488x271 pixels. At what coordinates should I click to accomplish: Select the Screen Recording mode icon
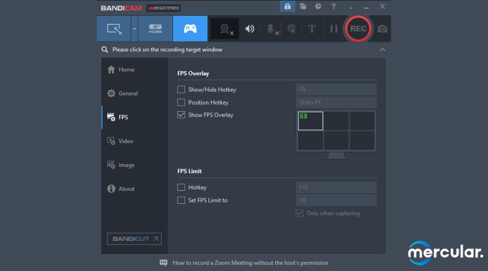[114, 29]
